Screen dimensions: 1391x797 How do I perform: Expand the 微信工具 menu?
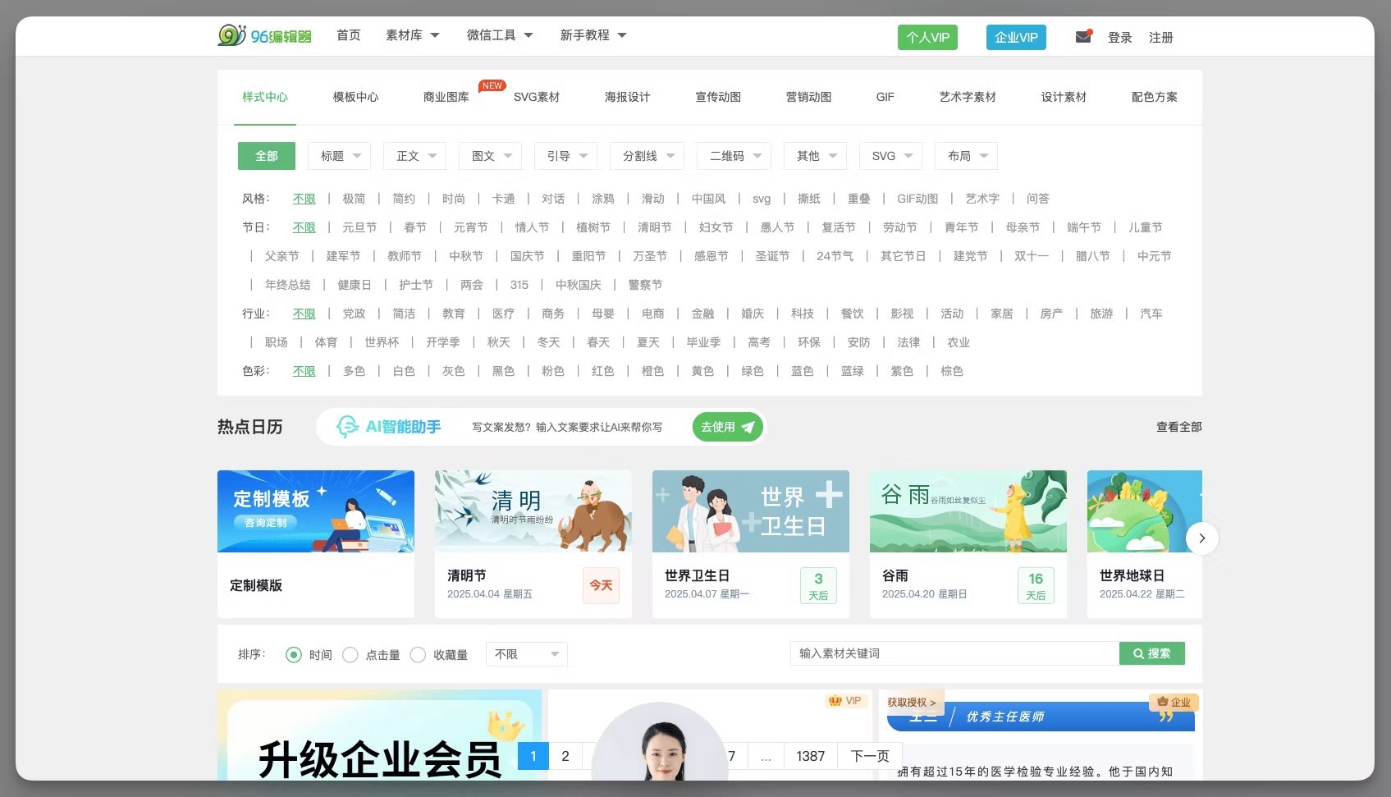pyautogui.click(x=500, y=35)
